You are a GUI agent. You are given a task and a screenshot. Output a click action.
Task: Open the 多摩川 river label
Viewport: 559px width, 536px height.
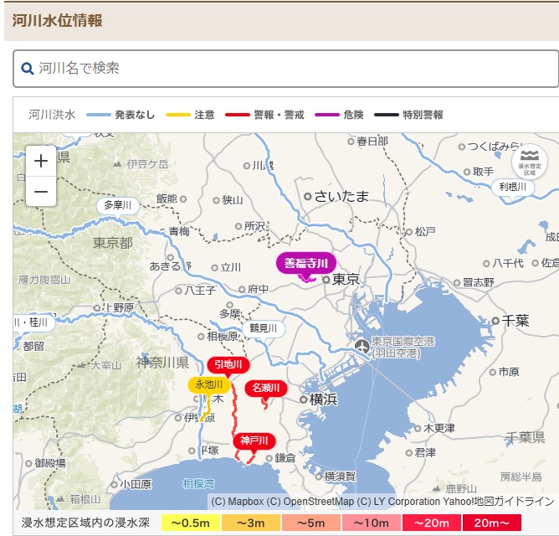[118, 205]
